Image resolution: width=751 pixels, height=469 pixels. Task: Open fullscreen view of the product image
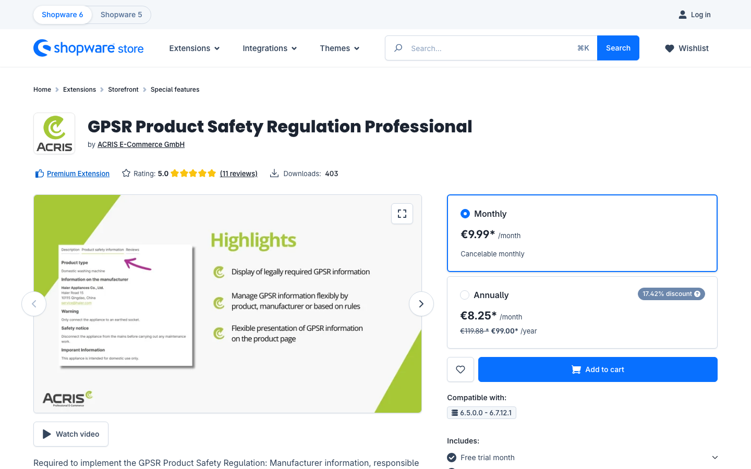(402, 214)
